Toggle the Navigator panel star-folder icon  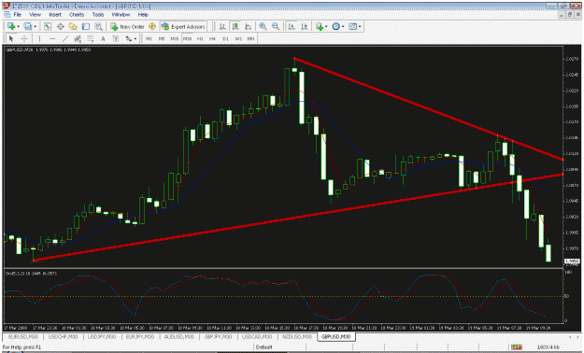73,26
